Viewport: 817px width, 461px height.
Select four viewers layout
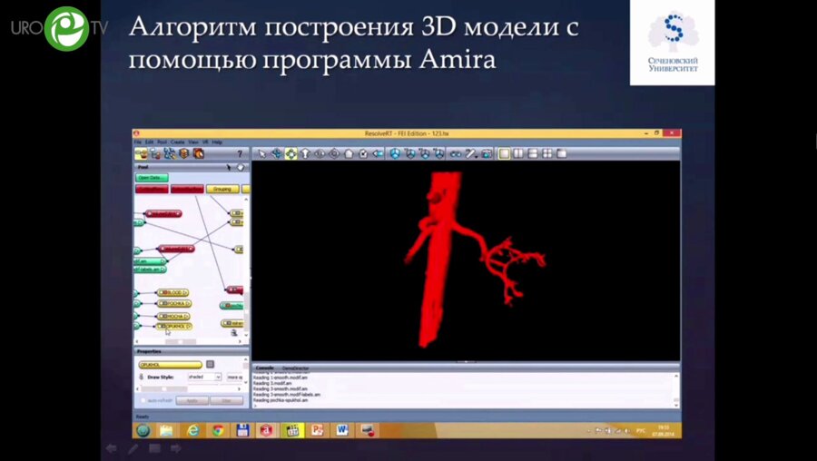point(547,153)
